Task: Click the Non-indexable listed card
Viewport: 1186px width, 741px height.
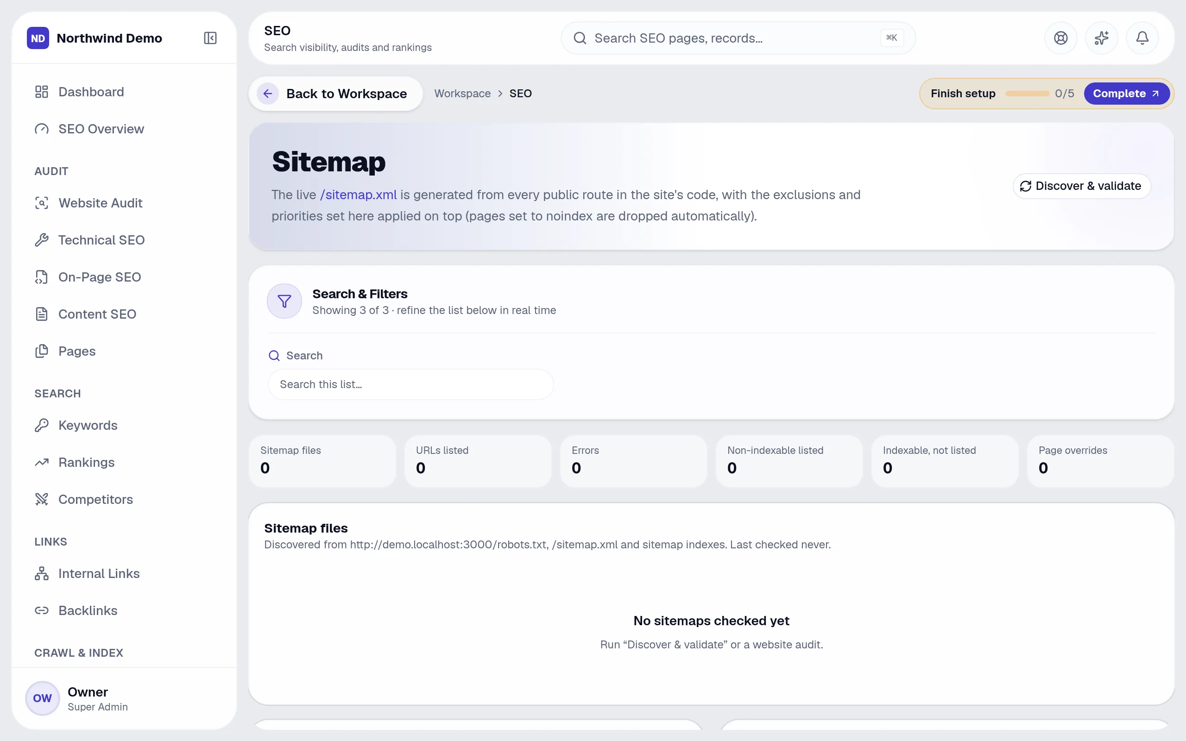Action: coord(789,461)
